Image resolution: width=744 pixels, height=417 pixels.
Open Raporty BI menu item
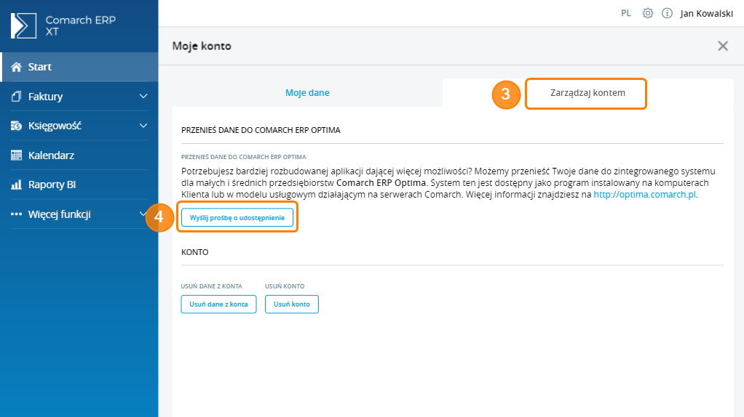coord(79,185)
